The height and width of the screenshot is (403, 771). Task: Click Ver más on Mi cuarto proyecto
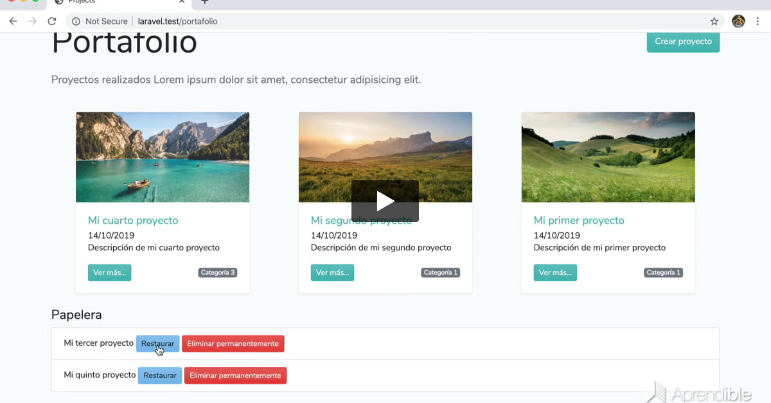[109, 273]
